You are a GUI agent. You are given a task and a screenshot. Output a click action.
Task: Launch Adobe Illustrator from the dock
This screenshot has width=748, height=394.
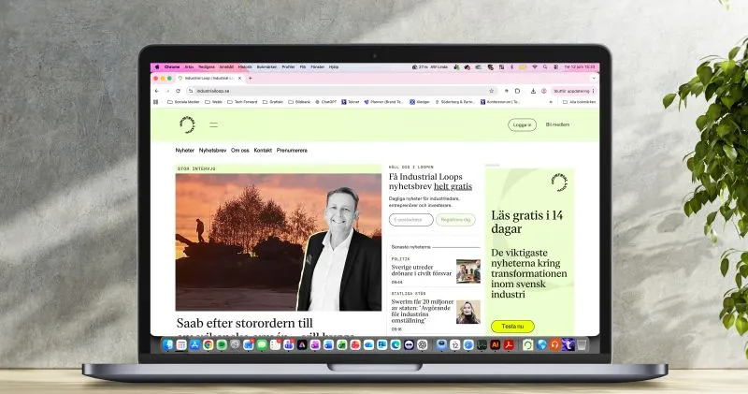496,344
